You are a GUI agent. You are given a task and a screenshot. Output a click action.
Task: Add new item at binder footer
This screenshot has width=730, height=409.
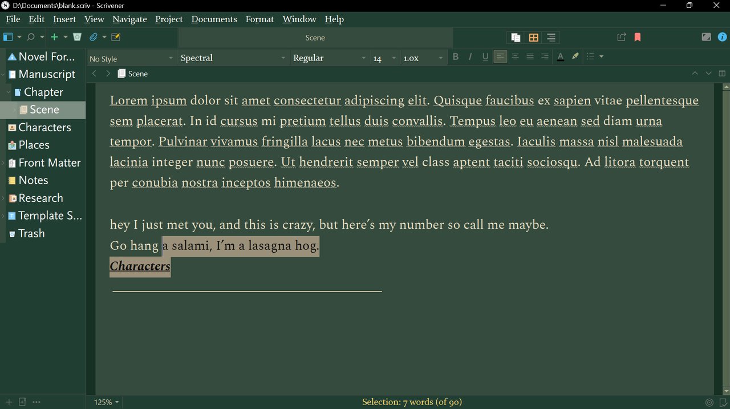pos(9,402)
